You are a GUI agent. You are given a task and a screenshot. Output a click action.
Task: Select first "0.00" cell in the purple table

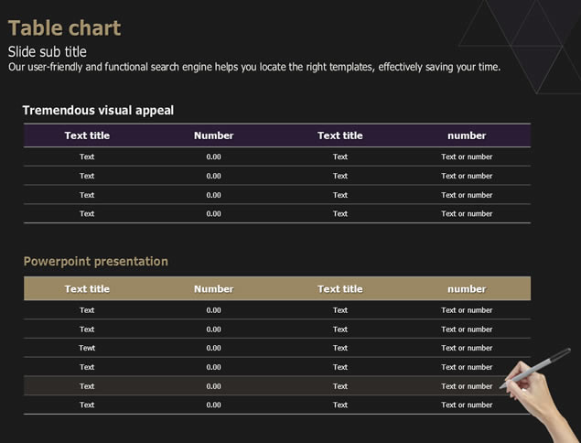(213, 157)
